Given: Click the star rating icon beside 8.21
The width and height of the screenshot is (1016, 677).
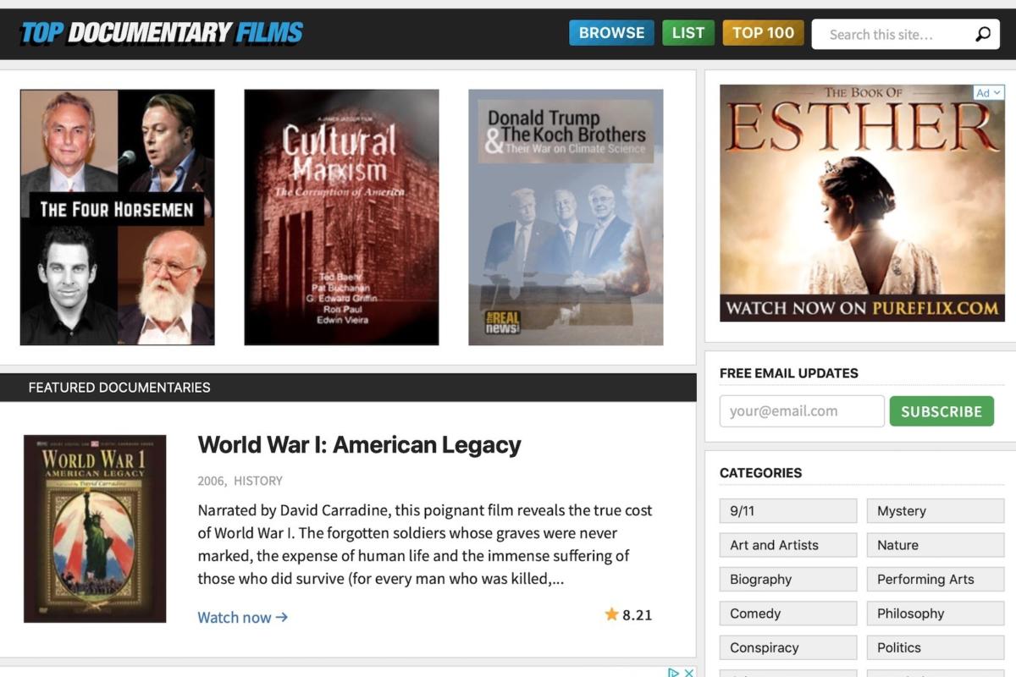Looking at the screenshot, I should click(x=611, y=614).
